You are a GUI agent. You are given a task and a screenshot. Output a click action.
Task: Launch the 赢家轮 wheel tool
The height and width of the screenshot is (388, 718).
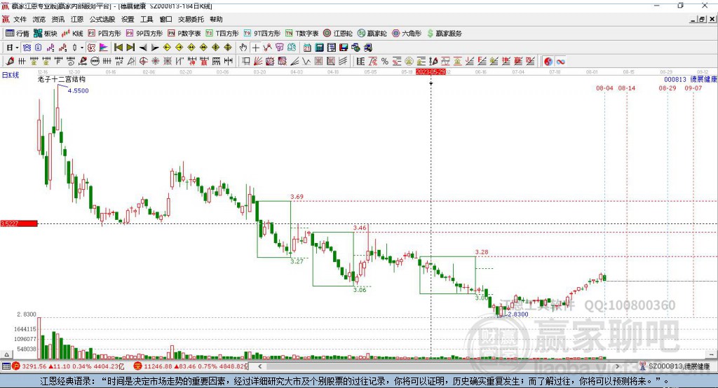(372, 34)
